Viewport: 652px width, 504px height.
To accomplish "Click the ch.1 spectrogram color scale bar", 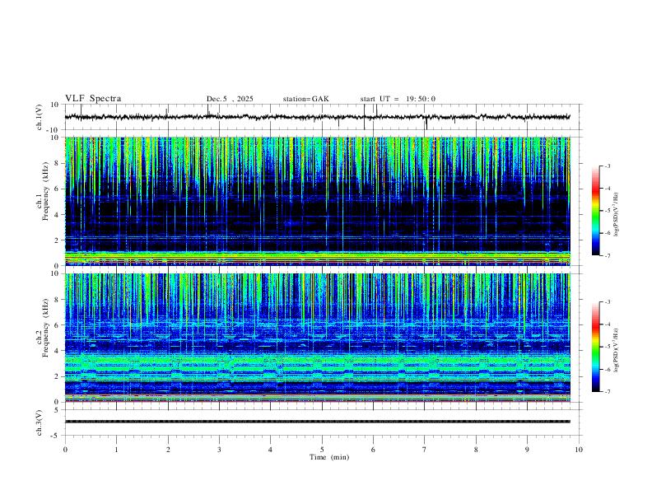I will pyautogui.click(x=596, y=211).
